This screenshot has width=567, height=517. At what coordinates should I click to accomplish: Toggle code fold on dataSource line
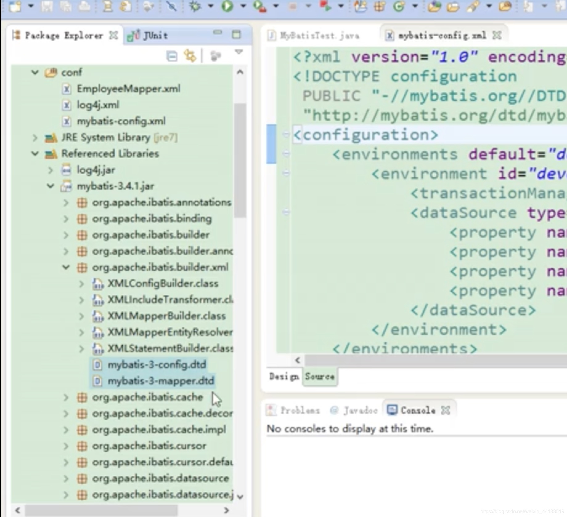[x=286, y=212]
